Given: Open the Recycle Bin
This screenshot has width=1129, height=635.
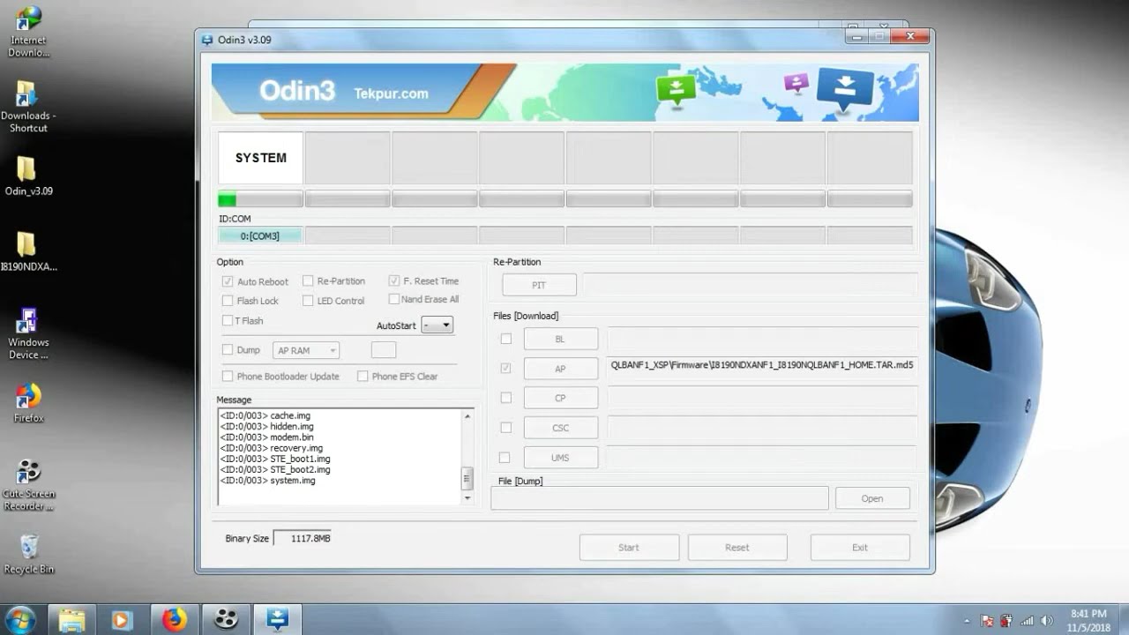Looking at the screenshot, I should click(28, 554).
